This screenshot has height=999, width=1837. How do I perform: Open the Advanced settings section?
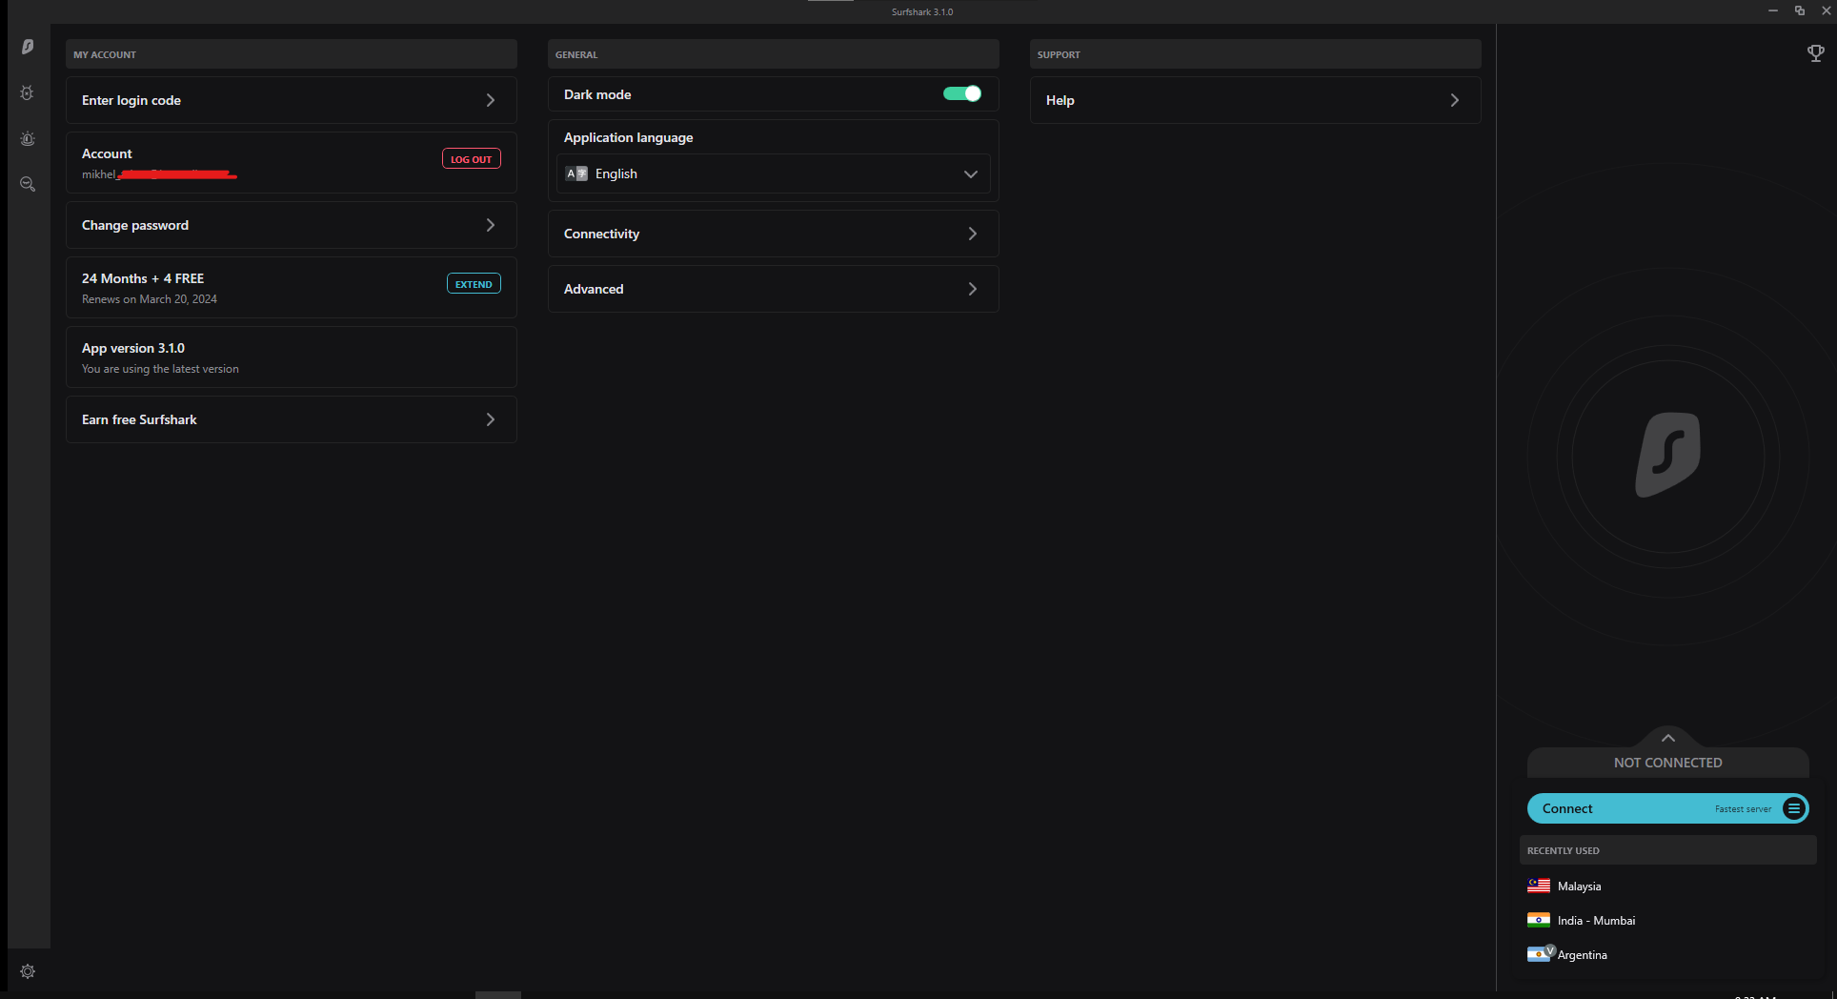click(x=773, y=289)
